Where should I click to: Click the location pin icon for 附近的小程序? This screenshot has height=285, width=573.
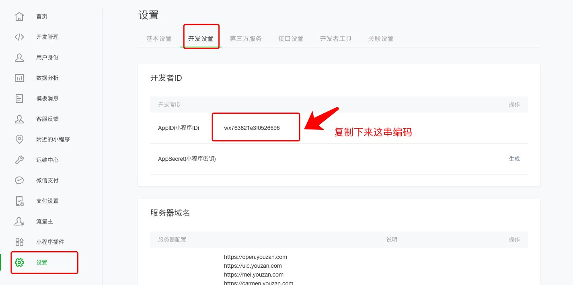click(19, 139)
